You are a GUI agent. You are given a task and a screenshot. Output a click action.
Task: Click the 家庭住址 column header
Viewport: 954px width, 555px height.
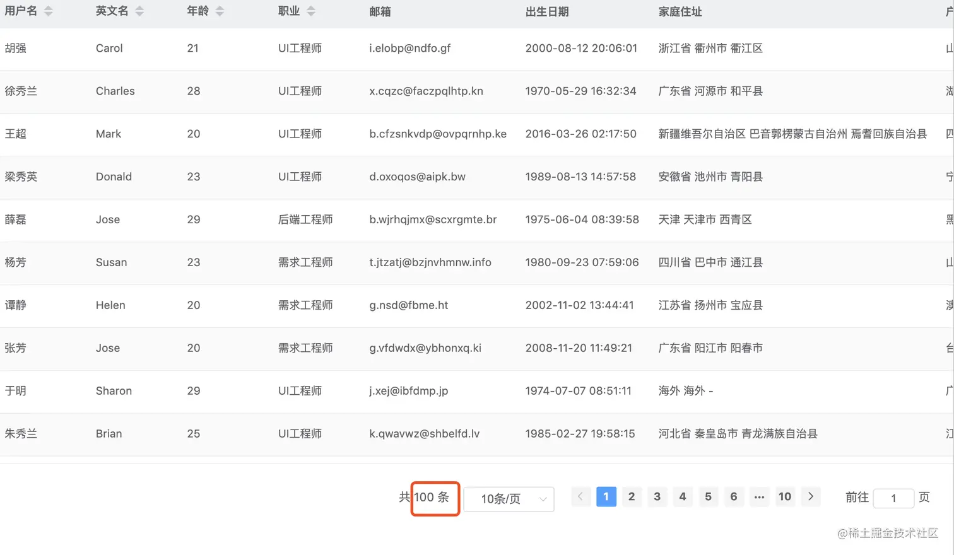coord(680,11)
